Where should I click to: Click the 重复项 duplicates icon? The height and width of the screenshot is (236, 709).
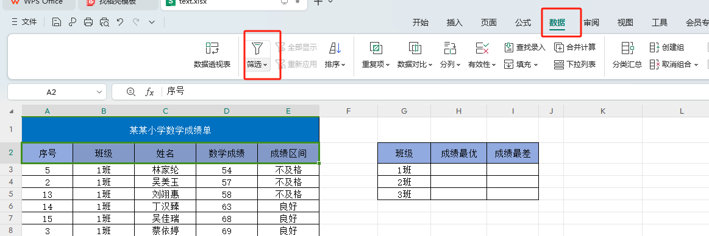tap(376, 48)
